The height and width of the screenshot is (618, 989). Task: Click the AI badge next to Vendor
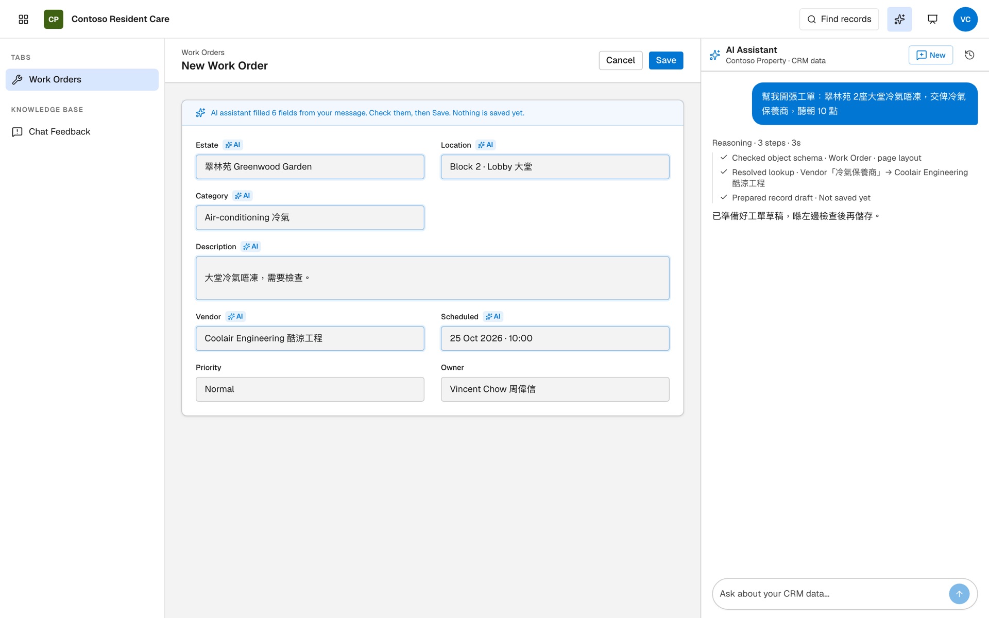coord(235,316)
